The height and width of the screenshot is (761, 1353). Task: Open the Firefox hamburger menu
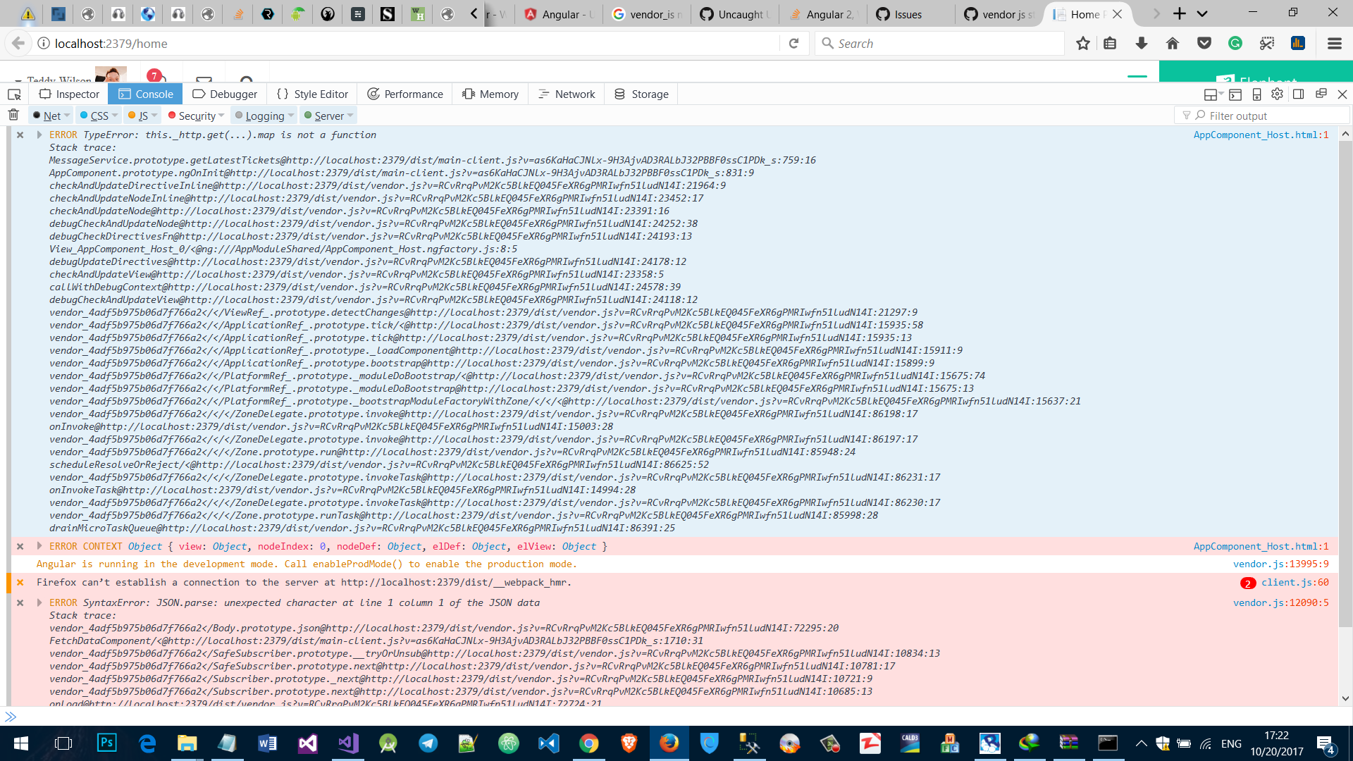[x=1334, y=44]
